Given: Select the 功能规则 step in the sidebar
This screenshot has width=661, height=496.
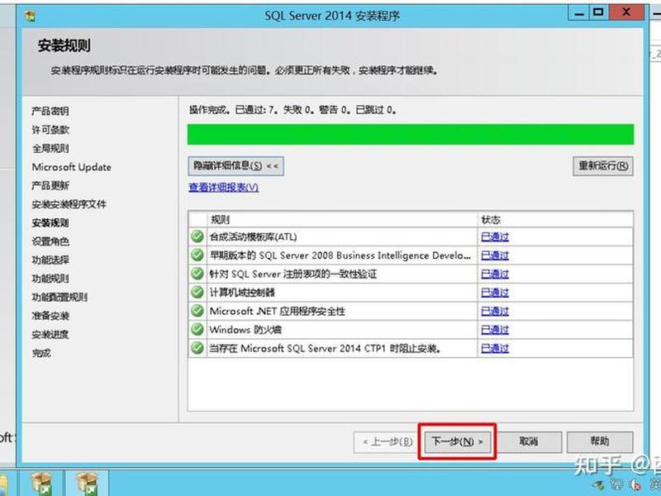Looking at the screenshot, I should 50,279.
